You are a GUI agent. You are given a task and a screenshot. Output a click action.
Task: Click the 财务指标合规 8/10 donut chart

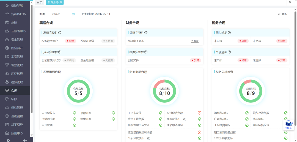pos(164,91)
